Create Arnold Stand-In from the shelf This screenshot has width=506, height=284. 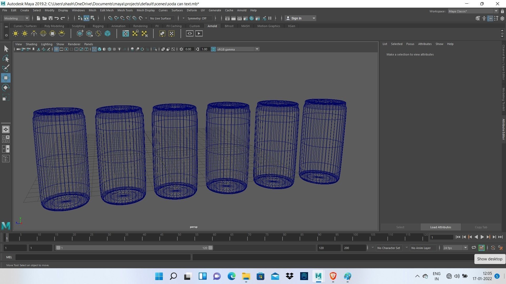[x=80, y=33]
